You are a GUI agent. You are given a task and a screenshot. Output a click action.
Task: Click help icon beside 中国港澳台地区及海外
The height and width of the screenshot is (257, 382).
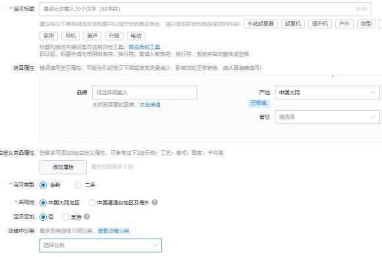[155, 202]
